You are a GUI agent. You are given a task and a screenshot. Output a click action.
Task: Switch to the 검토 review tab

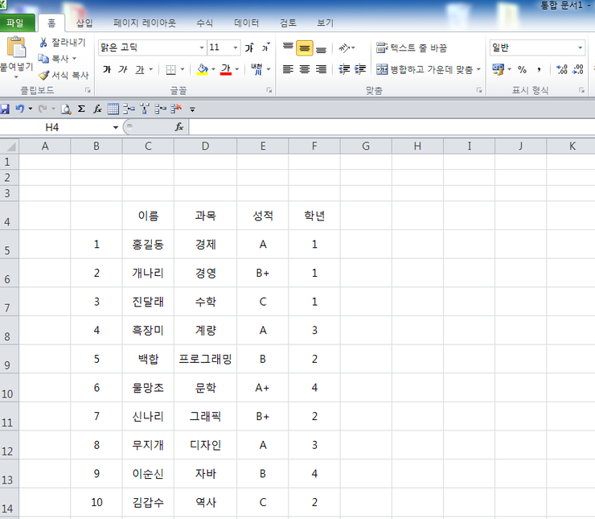click(288, 23)
